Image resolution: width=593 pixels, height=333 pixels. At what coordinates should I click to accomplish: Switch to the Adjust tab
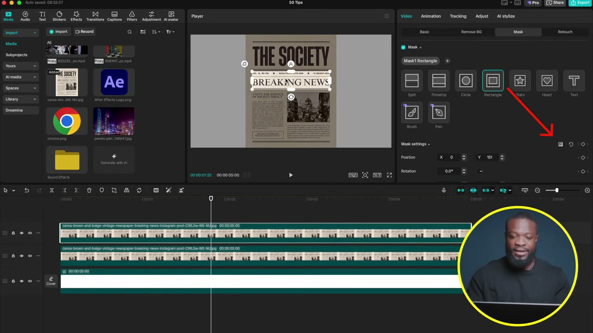pyautogui.click(x=482, y=16)
